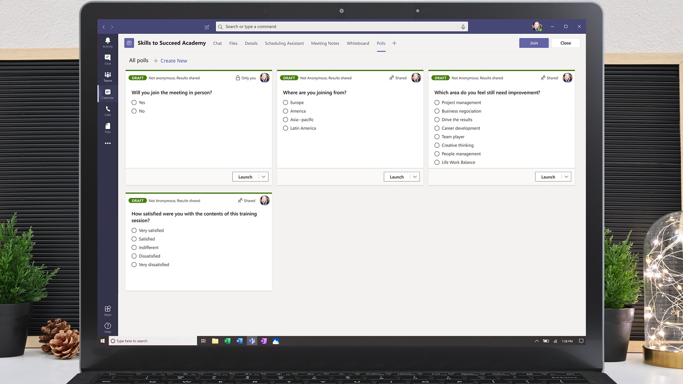Select the Yes radio option

coord(134,103)
